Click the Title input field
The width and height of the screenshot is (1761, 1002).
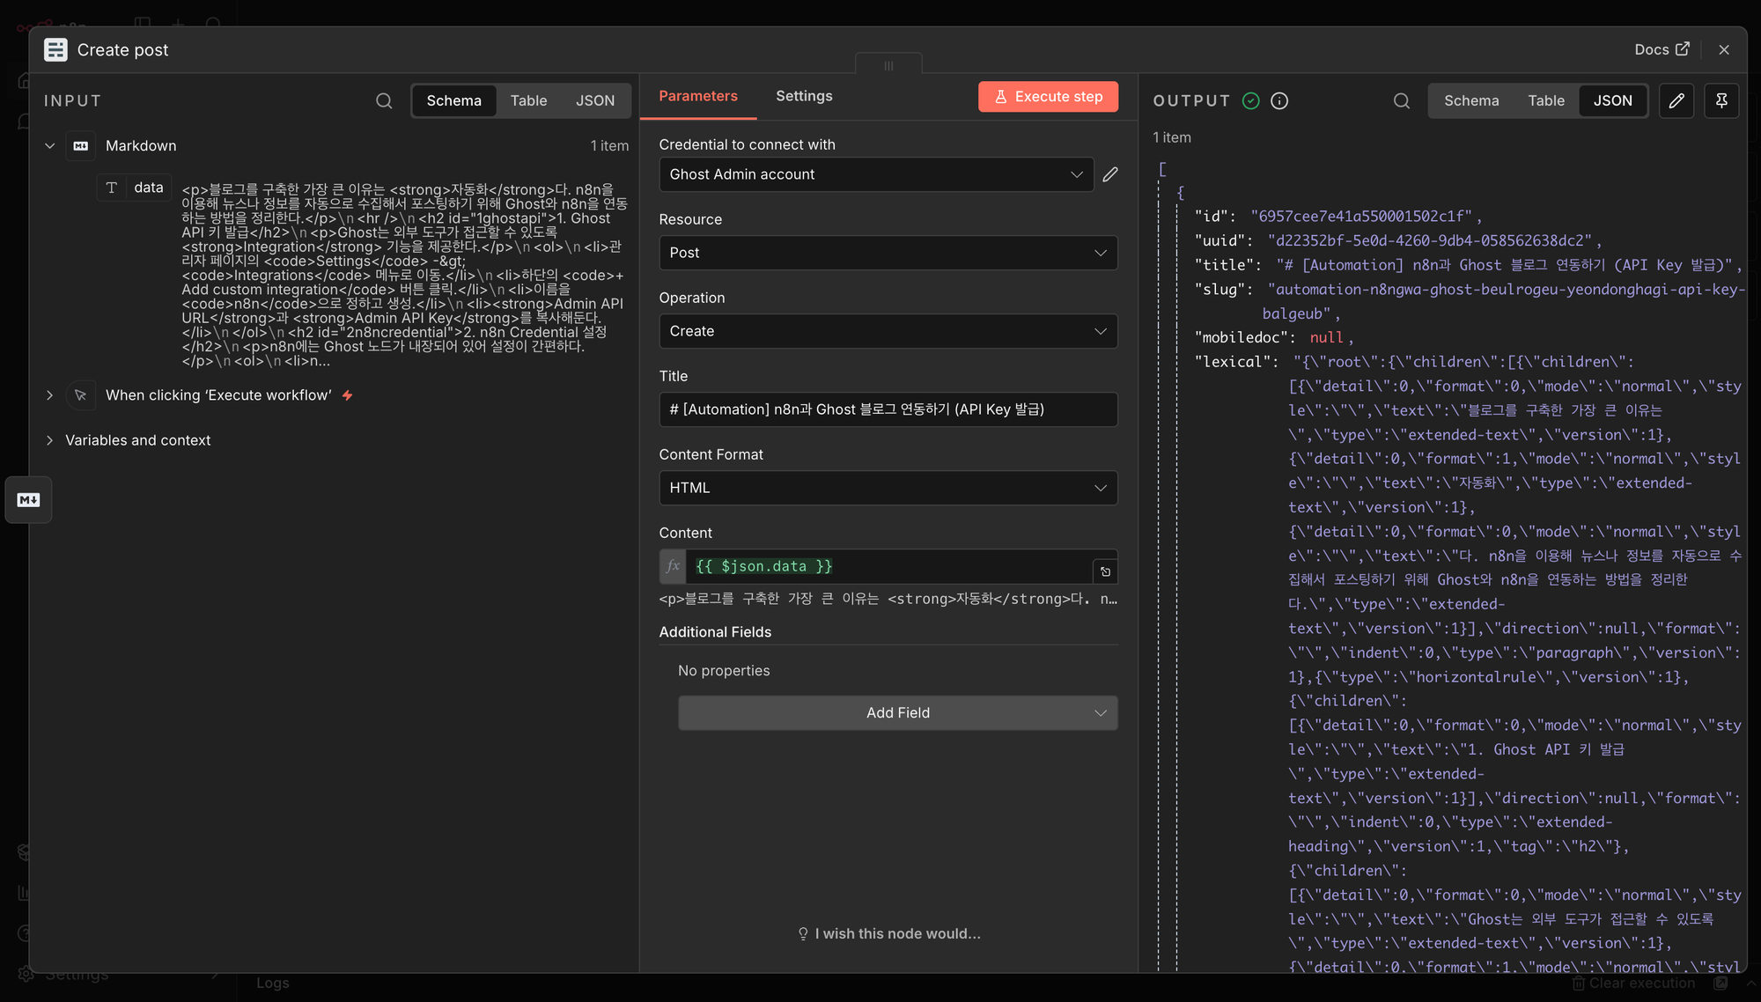[888, 409]
